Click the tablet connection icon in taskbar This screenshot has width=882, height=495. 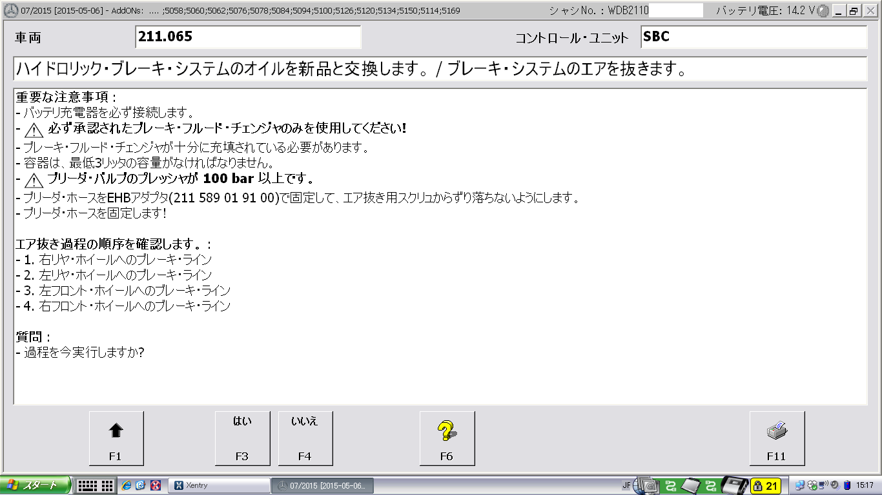tap(691, 485)
